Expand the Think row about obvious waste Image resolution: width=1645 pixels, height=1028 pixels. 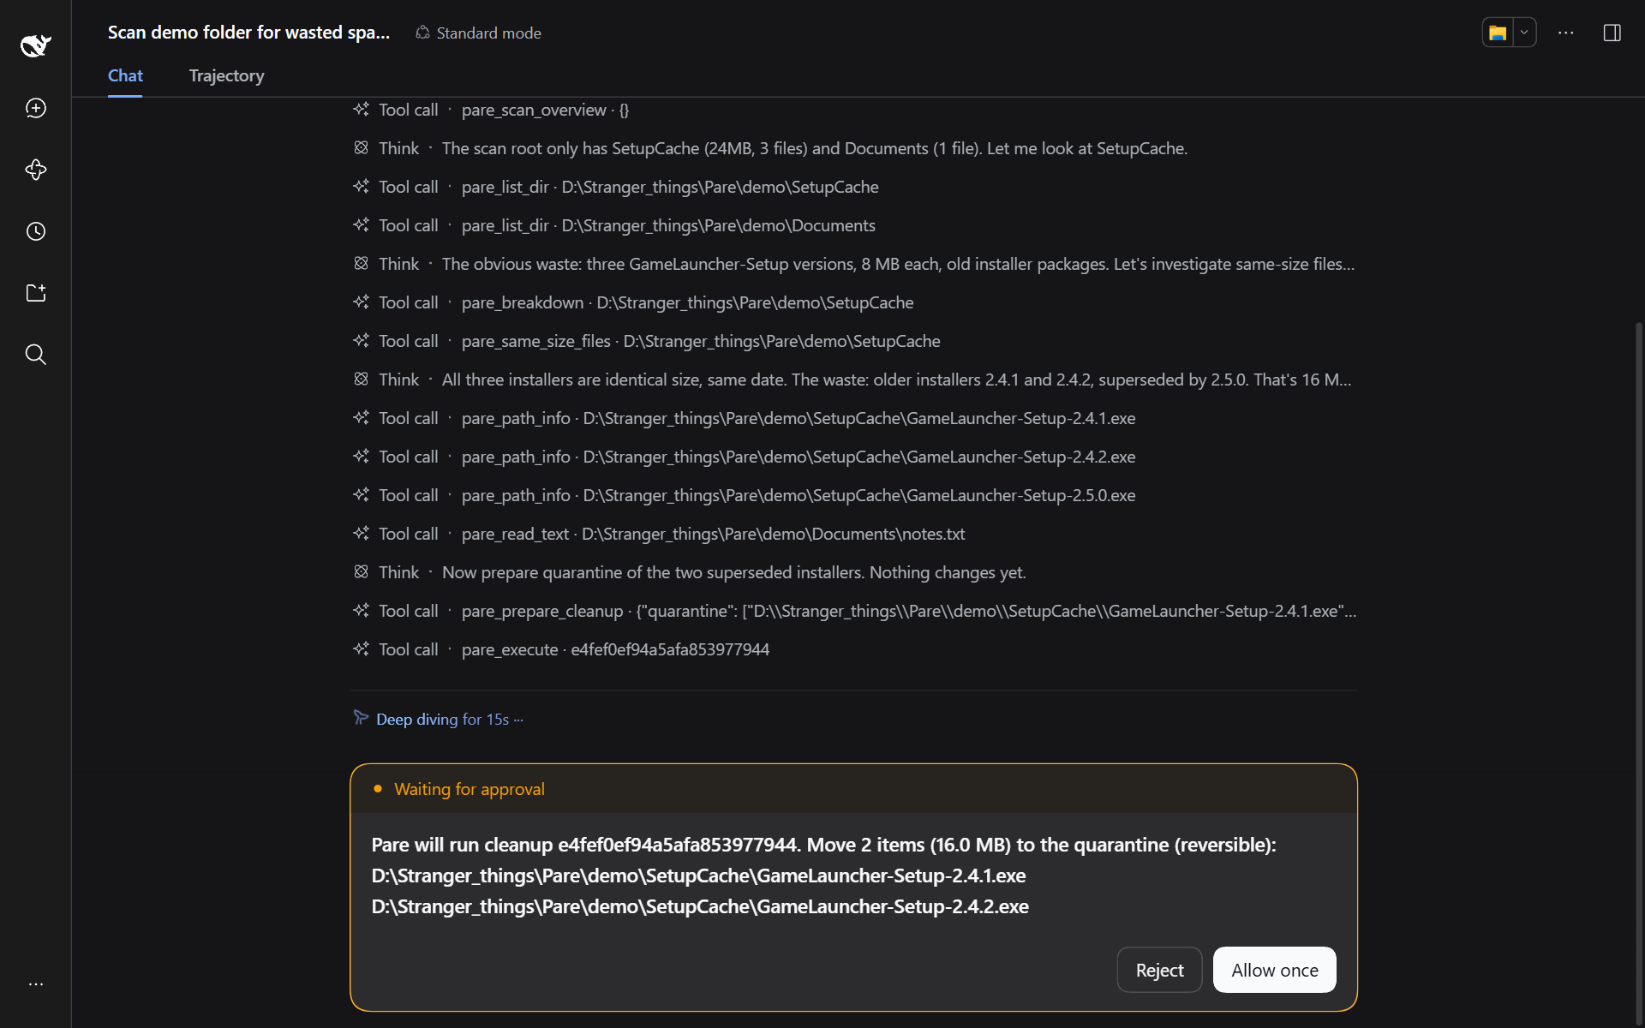click(854, 264)
